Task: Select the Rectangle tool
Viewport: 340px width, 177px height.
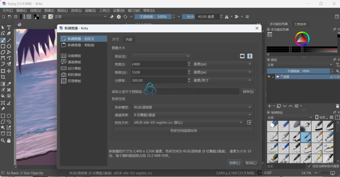Action: tap(3, 46)
